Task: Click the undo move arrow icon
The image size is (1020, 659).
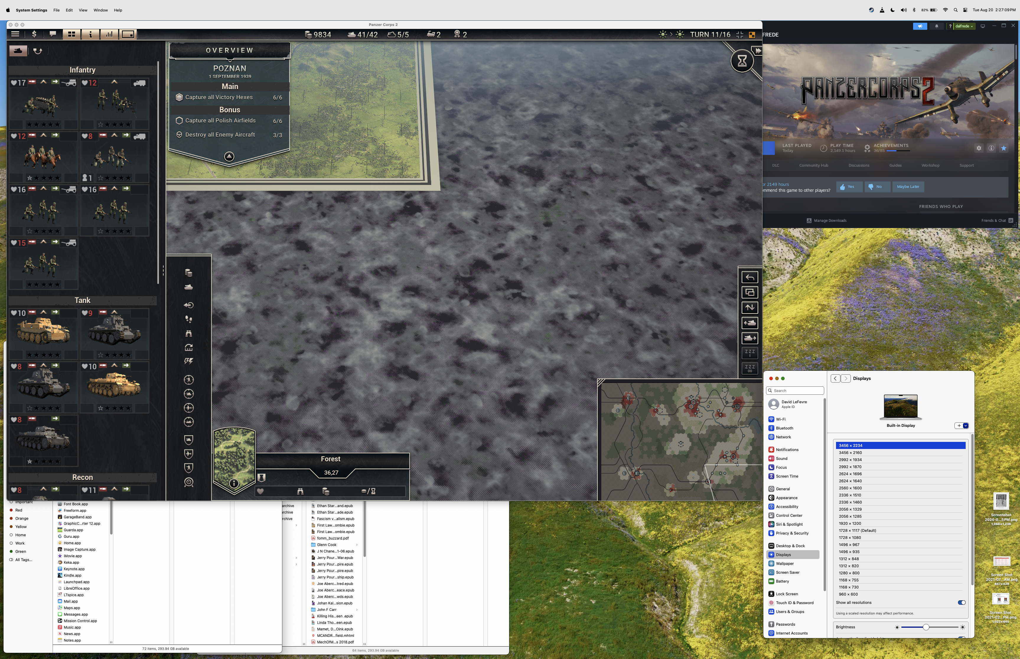Action: pos(749,277)
